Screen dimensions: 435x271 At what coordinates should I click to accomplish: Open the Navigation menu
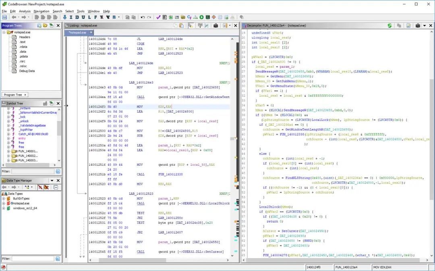[41, 11]
